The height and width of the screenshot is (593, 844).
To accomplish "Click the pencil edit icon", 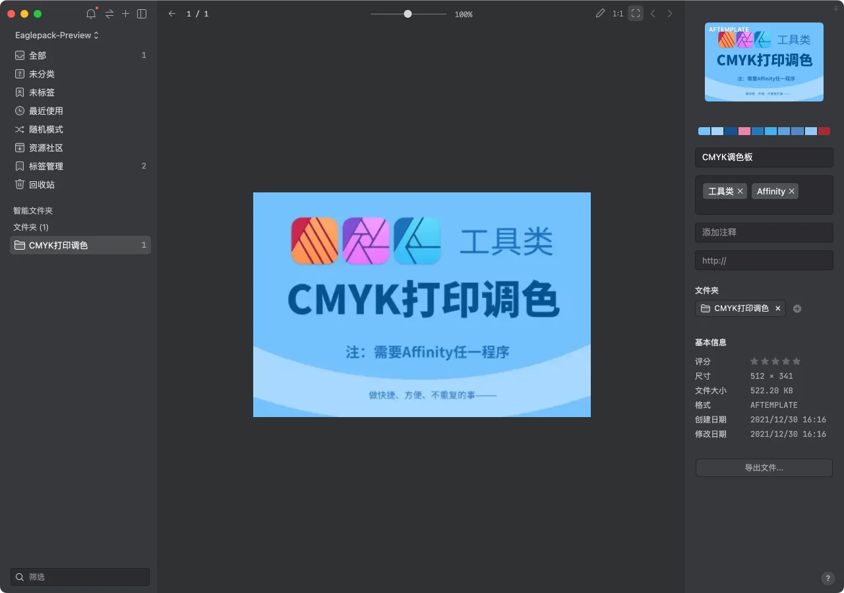I will pyautogui.click(x=600, y=13).
